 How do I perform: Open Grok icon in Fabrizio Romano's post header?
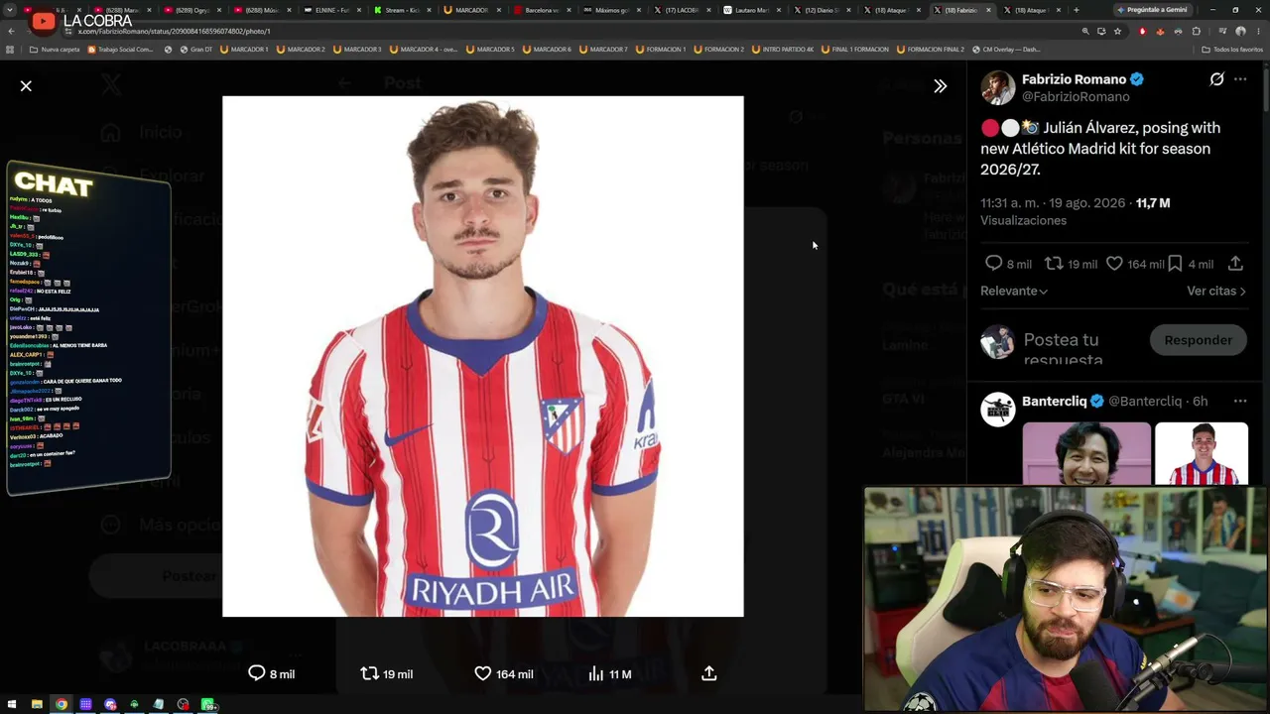click(1216, 79)
